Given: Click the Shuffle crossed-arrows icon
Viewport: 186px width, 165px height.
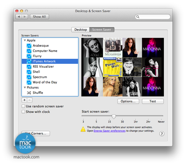Looking at the screenshot, I should point(29,93).
